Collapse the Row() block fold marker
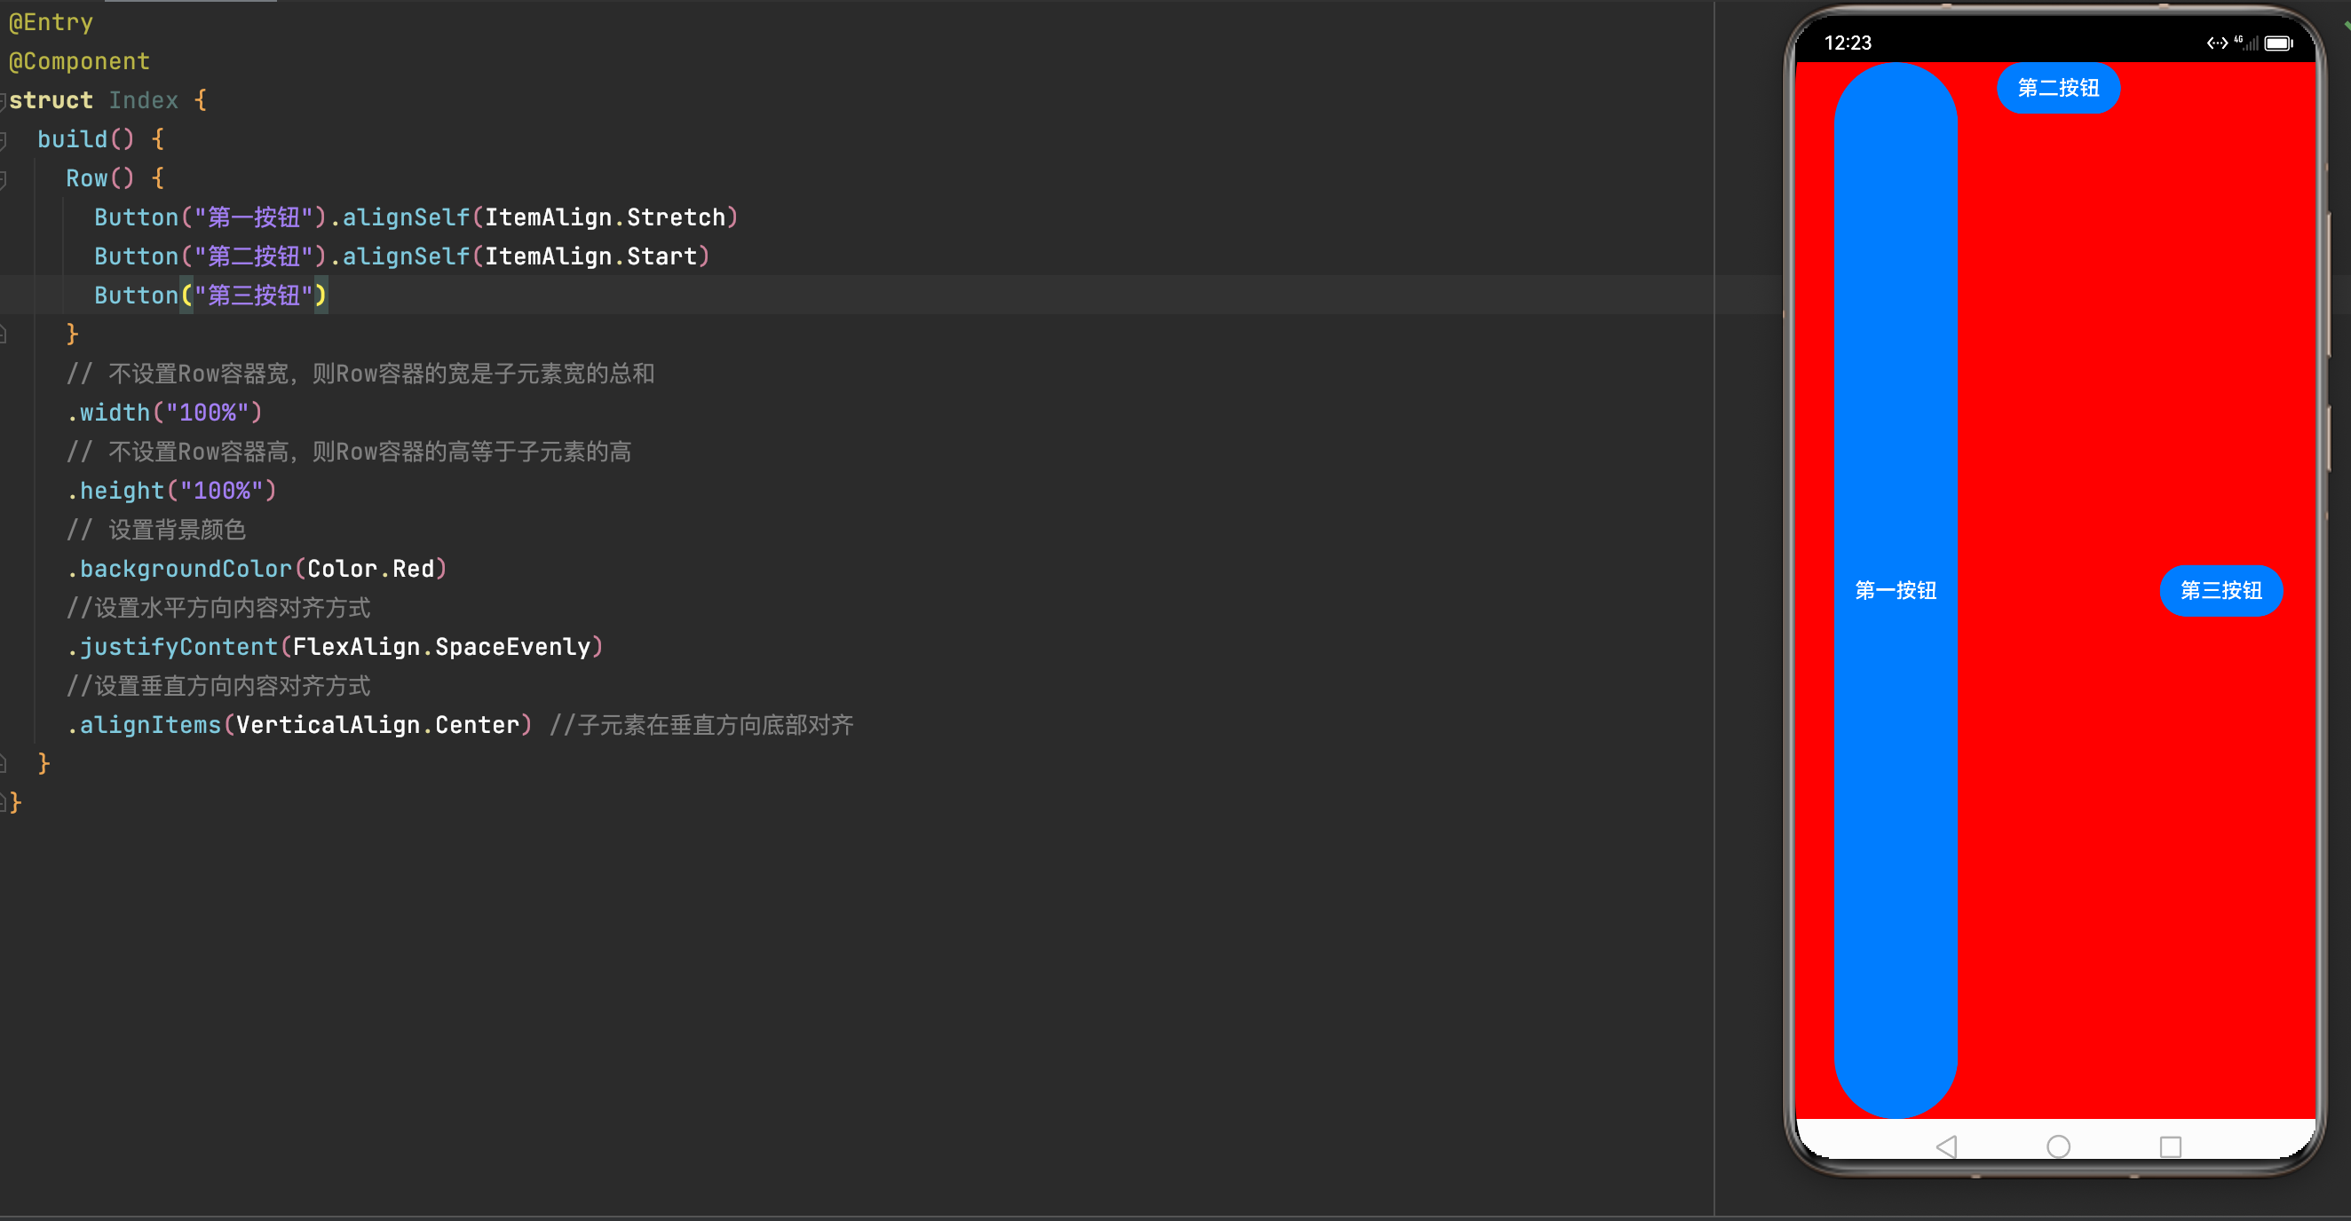This screenshot has height=1221, width=2351. pos(4,178)
